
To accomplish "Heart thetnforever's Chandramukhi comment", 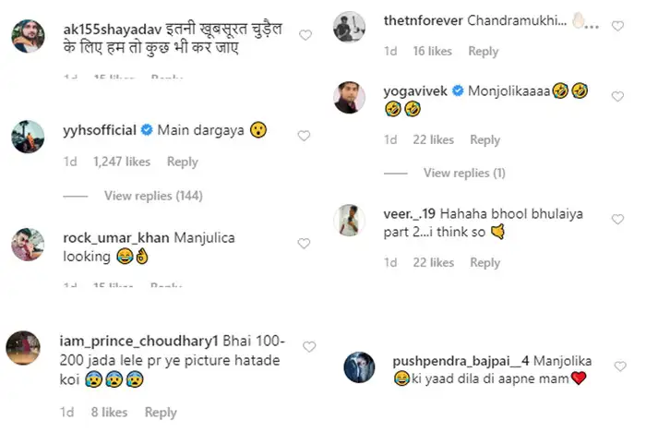I will 617,26.
